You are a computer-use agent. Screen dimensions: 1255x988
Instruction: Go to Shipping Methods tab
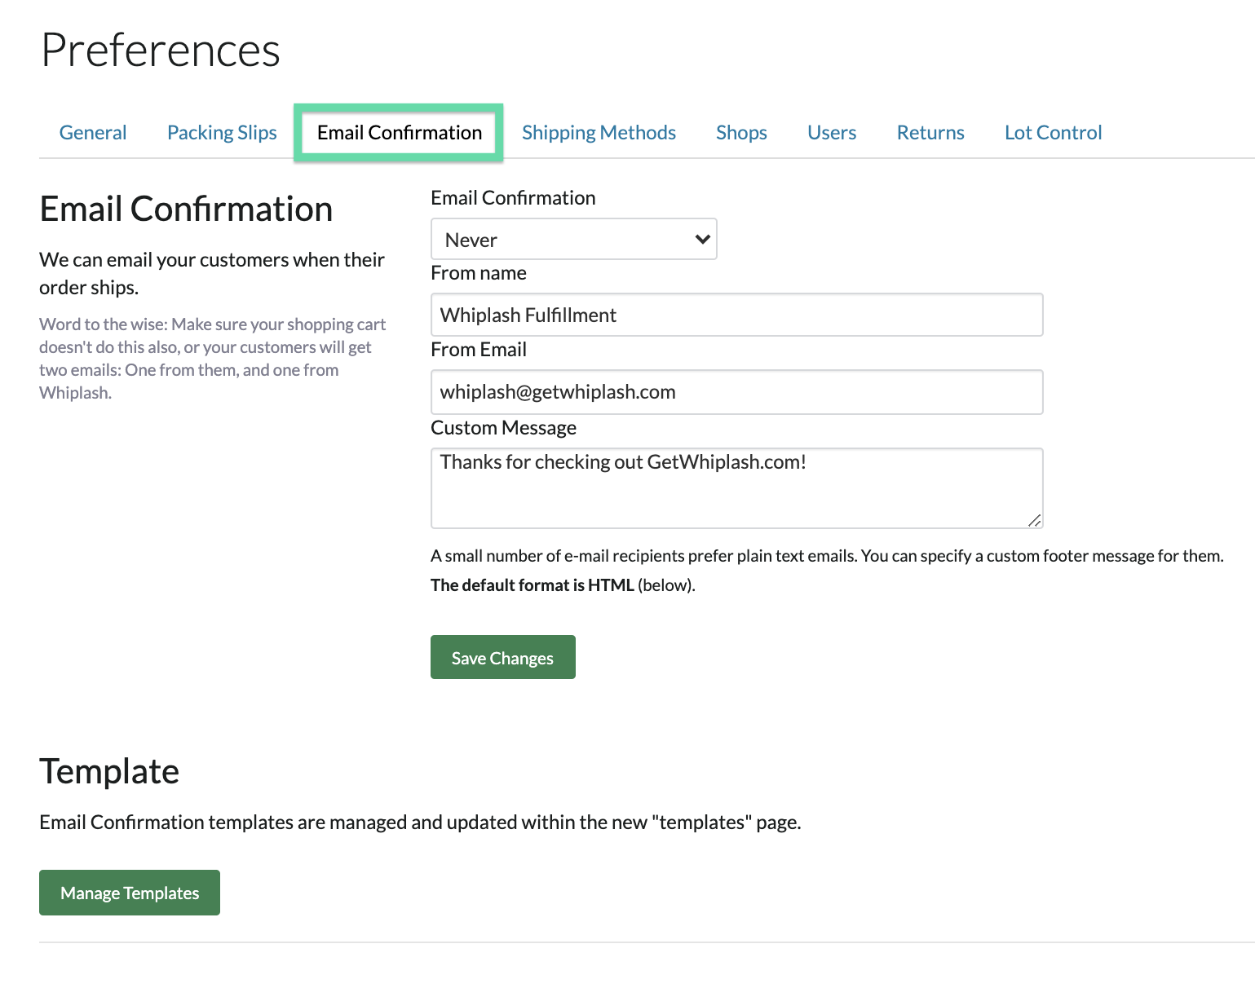[599, 132]
